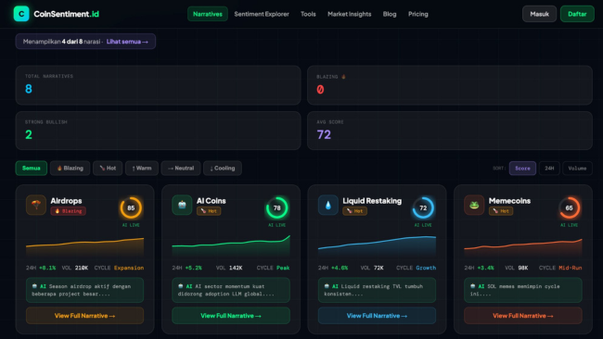The image size is (603, 339).
Task: Click the Airdrops trend chart
Action: tap(85, 247)
